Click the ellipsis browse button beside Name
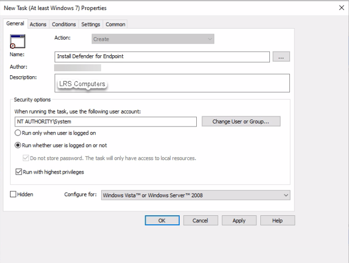The image size is (349, 263). pyautogui.click(x=281, y=57)
